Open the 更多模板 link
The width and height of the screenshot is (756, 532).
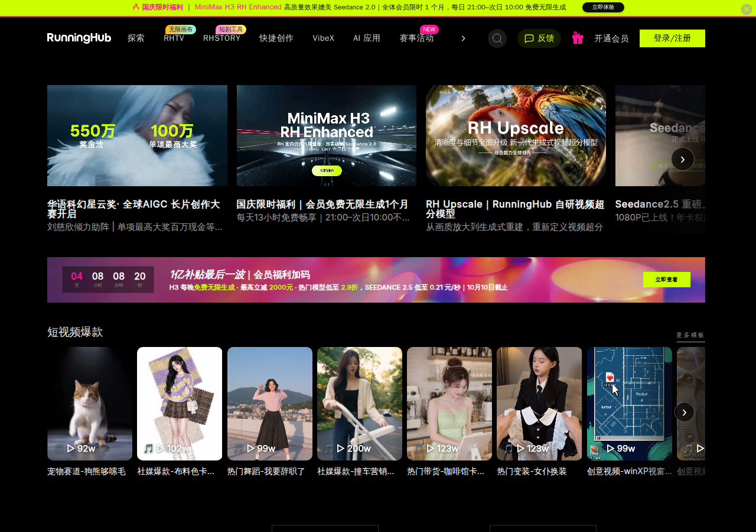click(690, 335)
